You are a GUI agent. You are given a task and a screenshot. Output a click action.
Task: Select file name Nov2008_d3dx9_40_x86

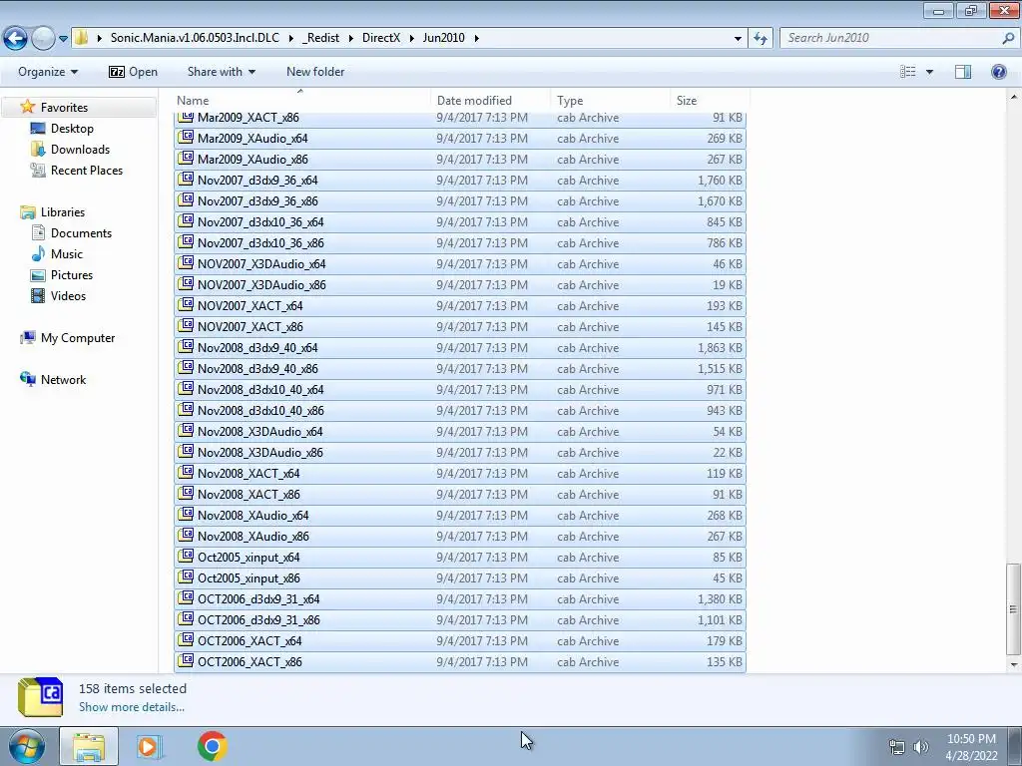257,369
